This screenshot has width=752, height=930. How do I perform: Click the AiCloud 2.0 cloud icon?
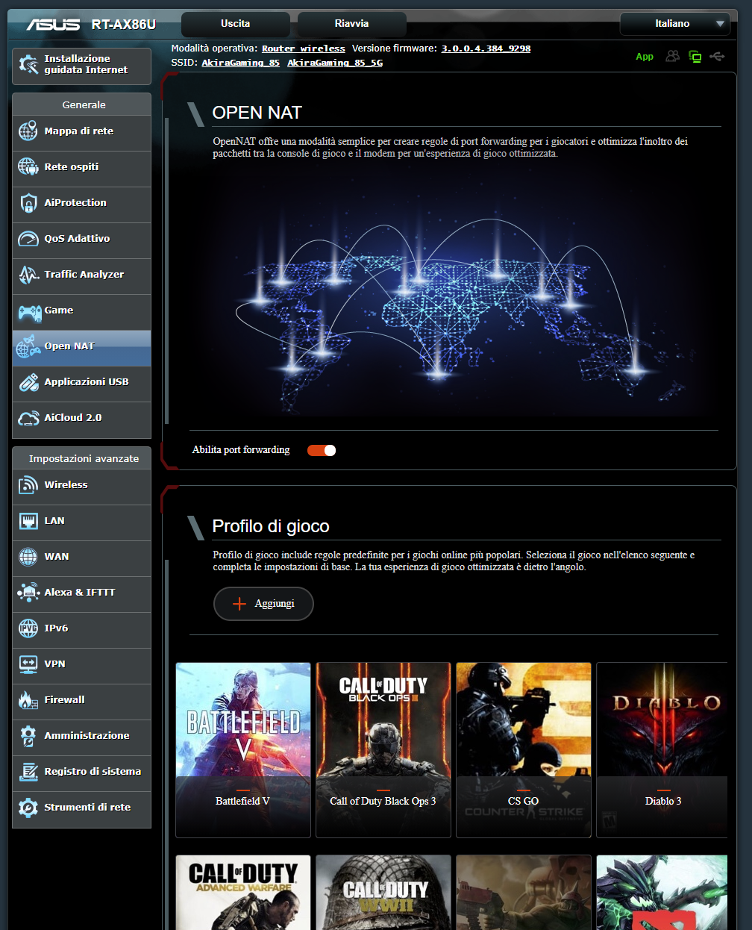click(x=28, y=418)
